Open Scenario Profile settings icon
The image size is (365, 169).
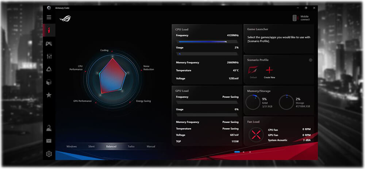(311, 60)
